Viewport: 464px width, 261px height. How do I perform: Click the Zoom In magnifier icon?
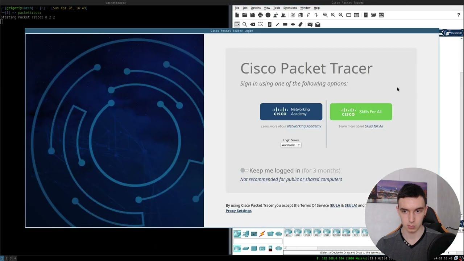tap(326, 15)
